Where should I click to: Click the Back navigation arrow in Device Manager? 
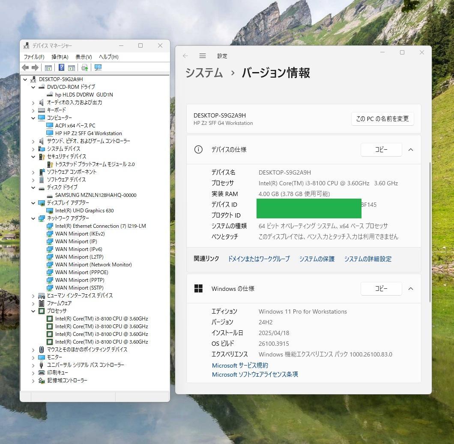pyautogui.click(x=24, y=67)
